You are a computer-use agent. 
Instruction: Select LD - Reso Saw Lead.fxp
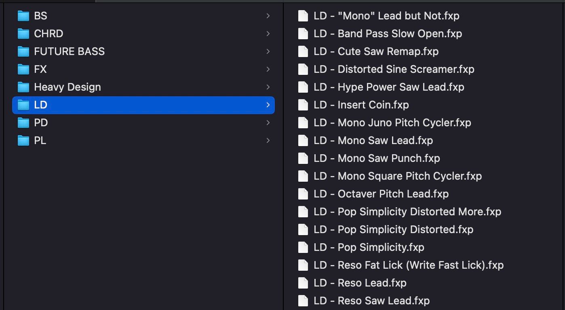tap(383, 301)
